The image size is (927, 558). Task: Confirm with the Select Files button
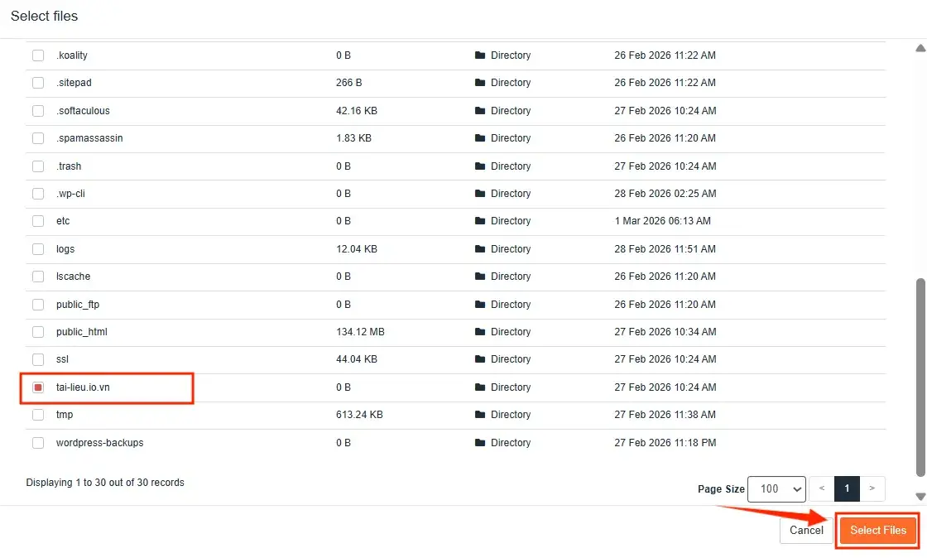coord(878,530)
